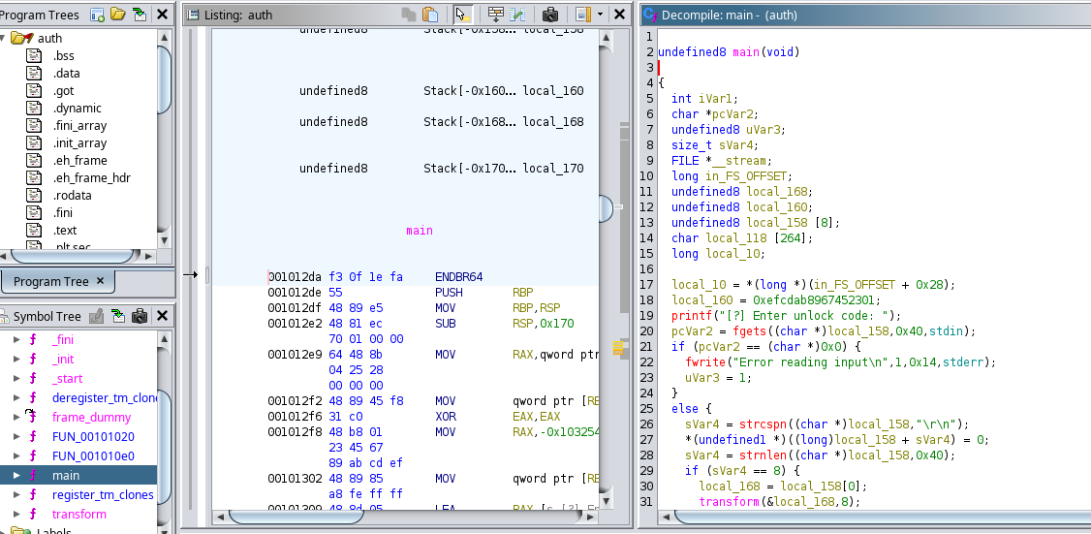Toggle mouse hover popups cursor icon
Screen dimensions: 1091x534
[x=462, y=14]
